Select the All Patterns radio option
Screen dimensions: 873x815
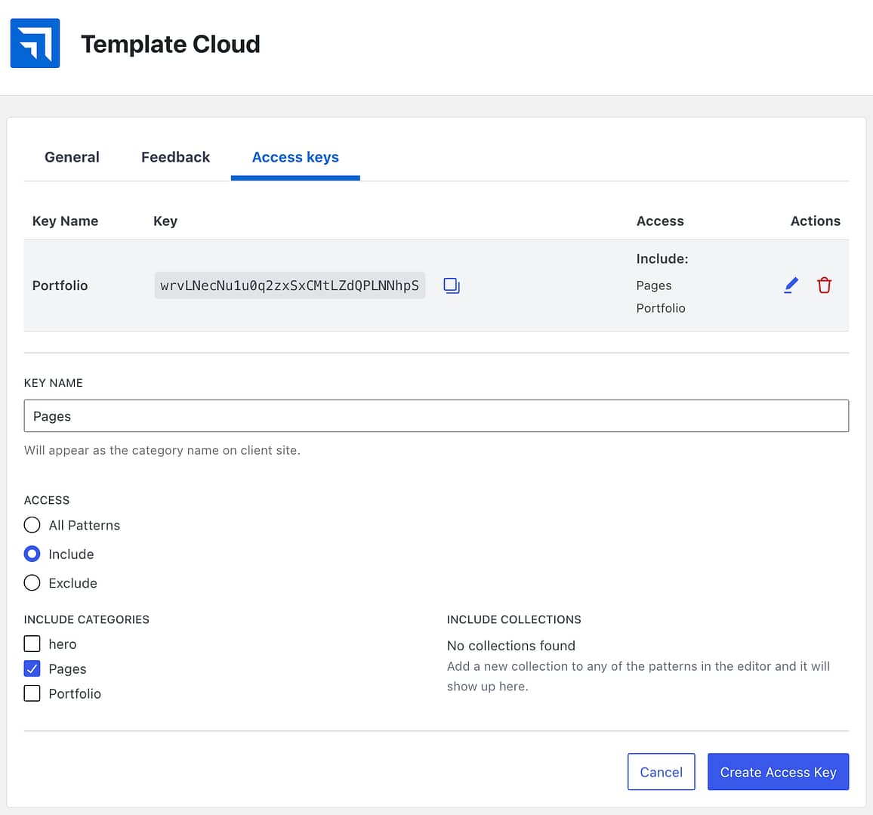(32, 525)
